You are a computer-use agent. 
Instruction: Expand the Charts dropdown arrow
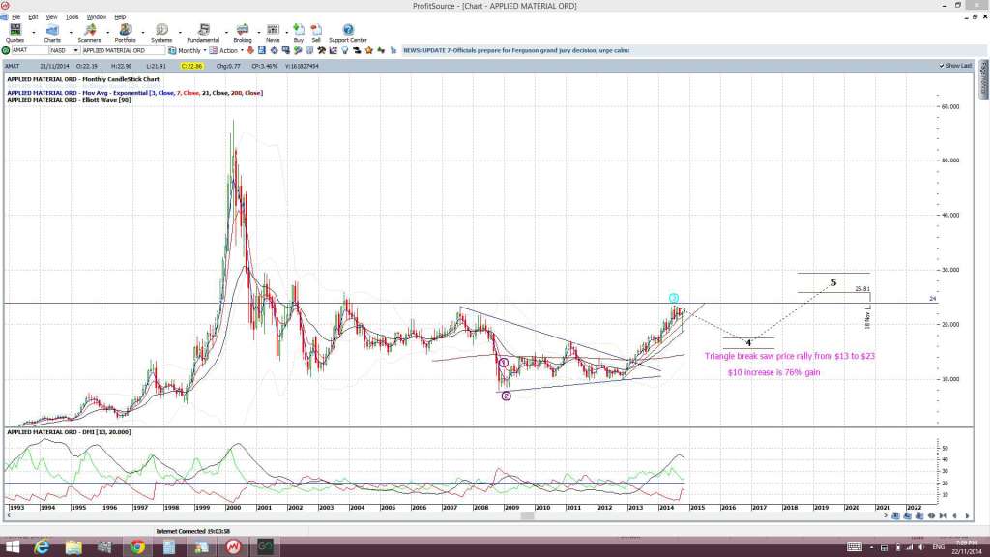point(71,32)
